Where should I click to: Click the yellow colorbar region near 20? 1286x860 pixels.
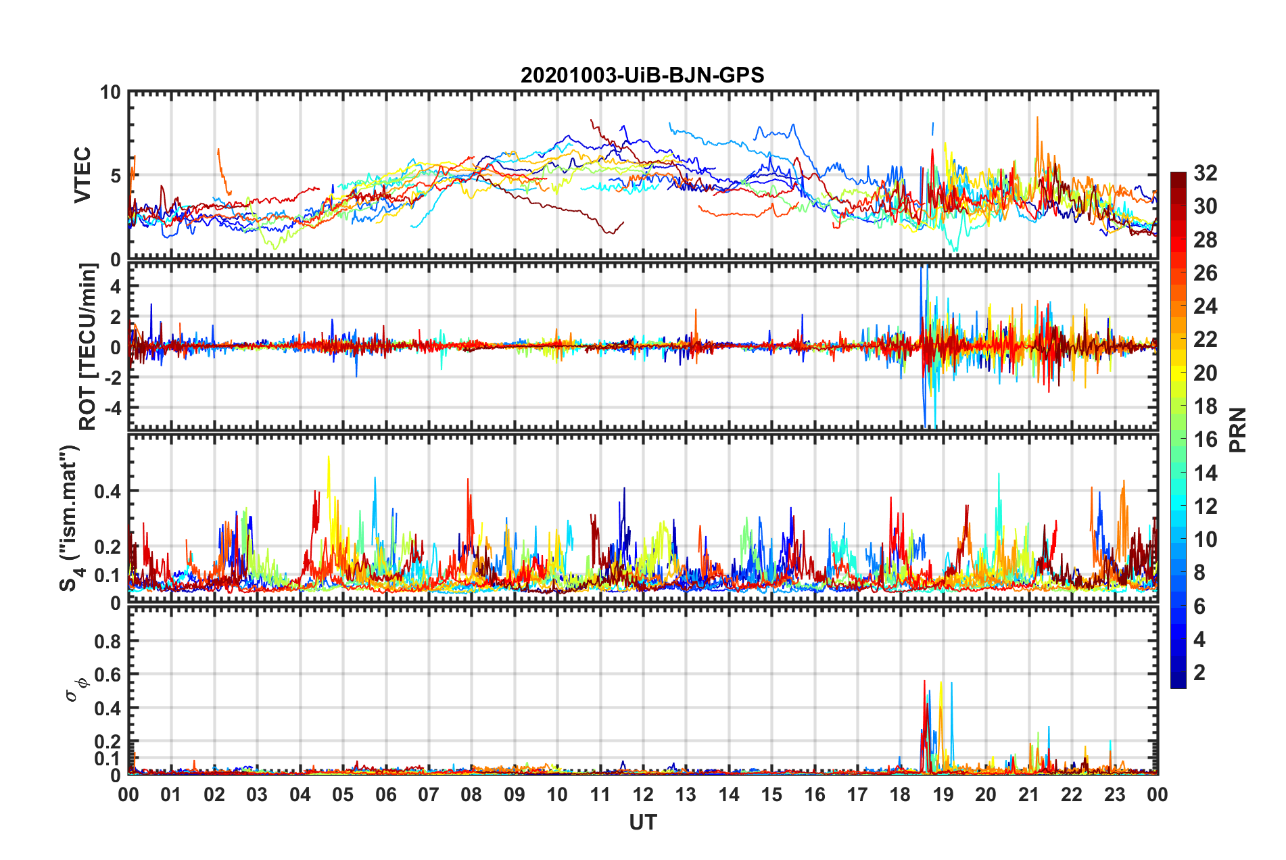pos(1178,373)
